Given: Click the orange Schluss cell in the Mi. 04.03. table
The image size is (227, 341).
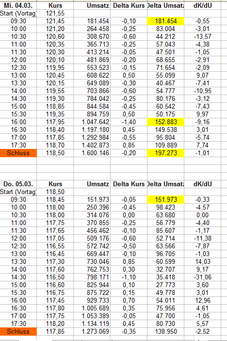Looking at the screenshot, I should click(18, 153).
